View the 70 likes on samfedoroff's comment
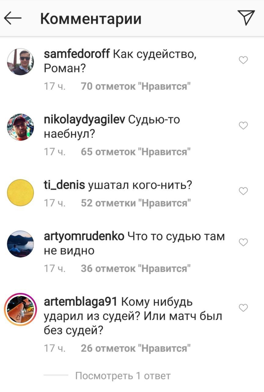The image size is (264, 392). 136,87
